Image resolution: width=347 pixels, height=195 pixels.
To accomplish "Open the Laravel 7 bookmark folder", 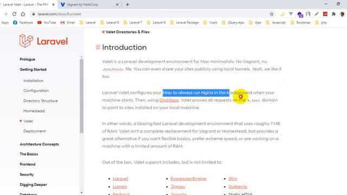I will pos(133,23).
